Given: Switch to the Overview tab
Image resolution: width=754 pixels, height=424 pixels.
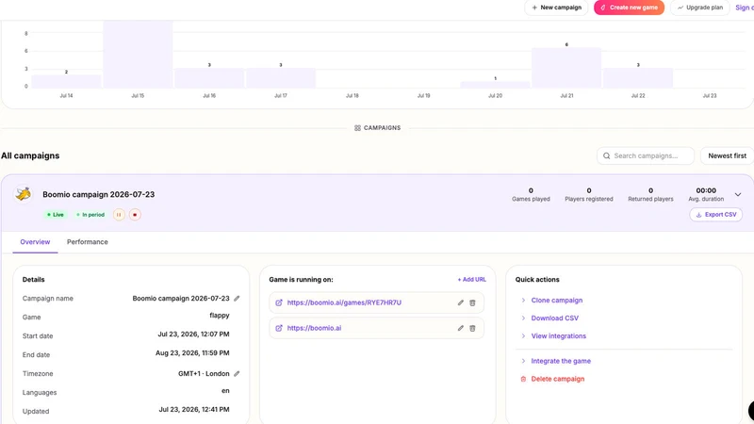Looking at the screenshot, I should coord(35,242).
